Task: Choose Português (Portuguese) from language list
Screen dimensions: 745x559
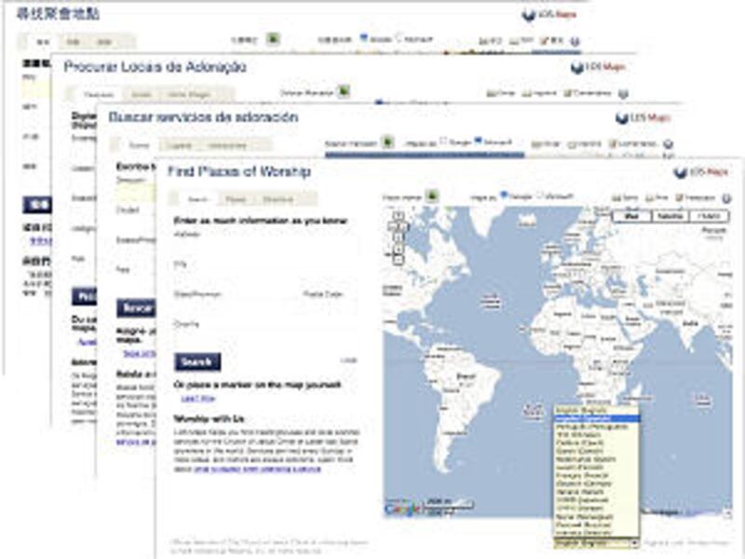Action: [x=597, y=427]
